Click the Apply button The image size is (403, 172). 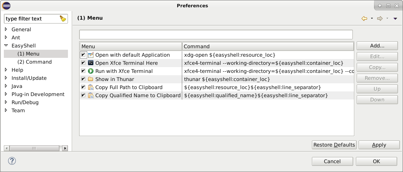point(379,145)
